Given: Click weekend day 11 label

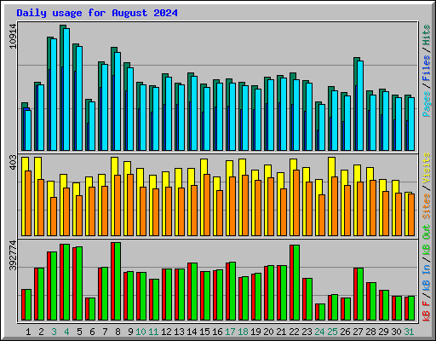Looking at the screenshot, I should 153,332.
